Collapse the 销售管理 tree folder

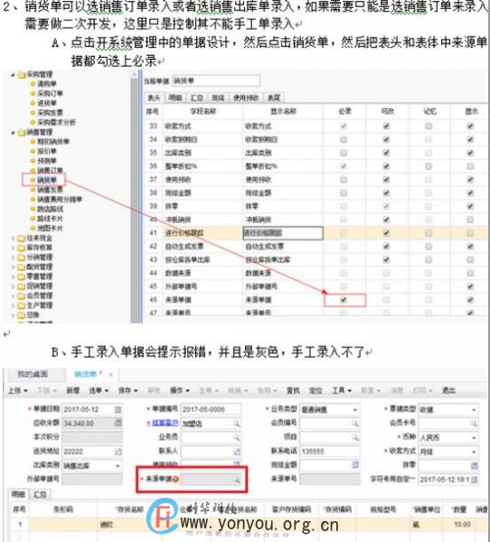tap(14, 133)
